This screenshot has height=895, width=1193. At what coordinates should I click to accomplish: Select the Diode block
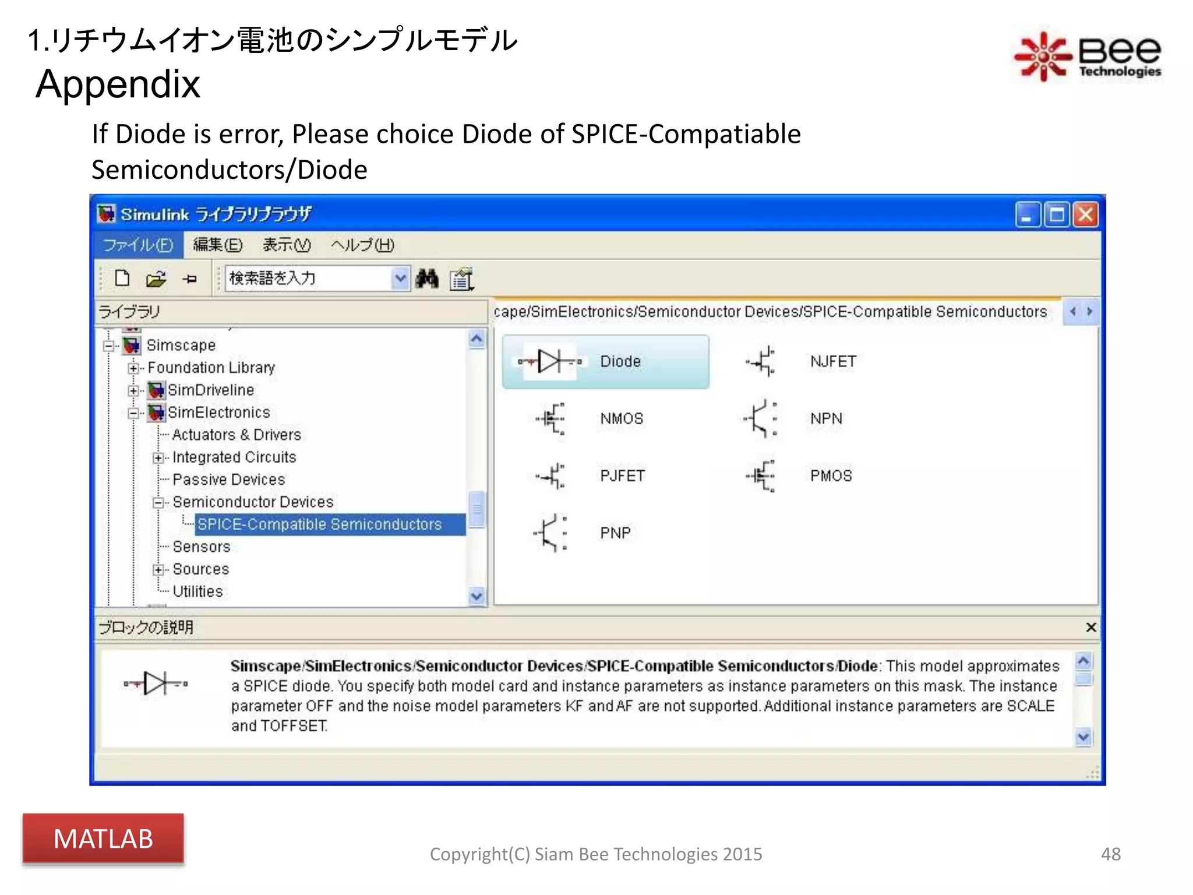[606, 361]
